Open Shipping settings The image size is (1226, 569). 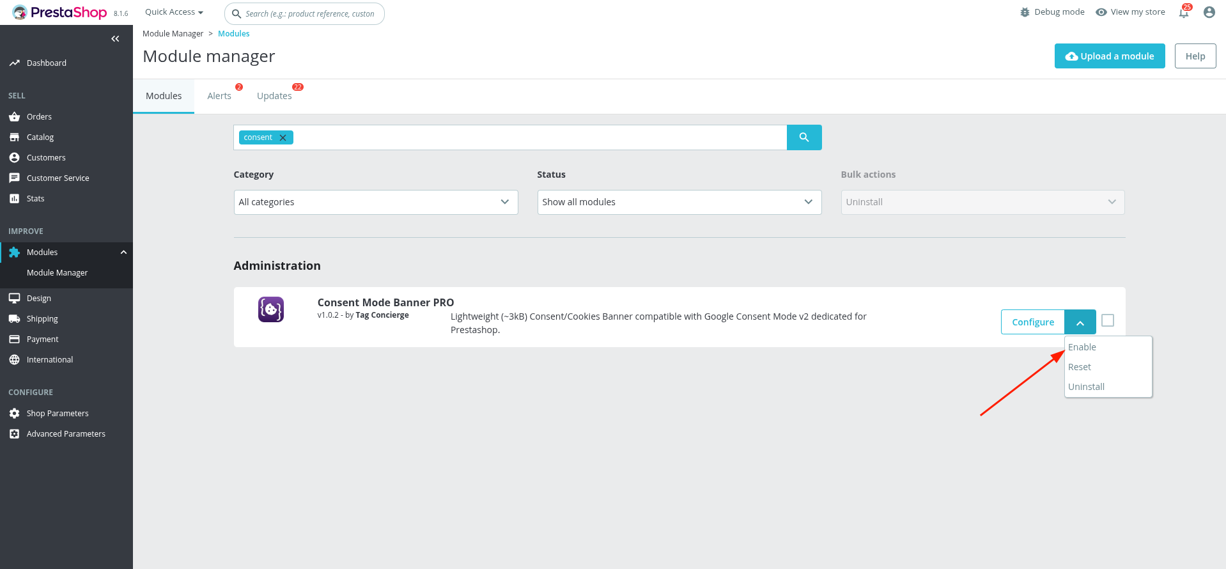42,318
